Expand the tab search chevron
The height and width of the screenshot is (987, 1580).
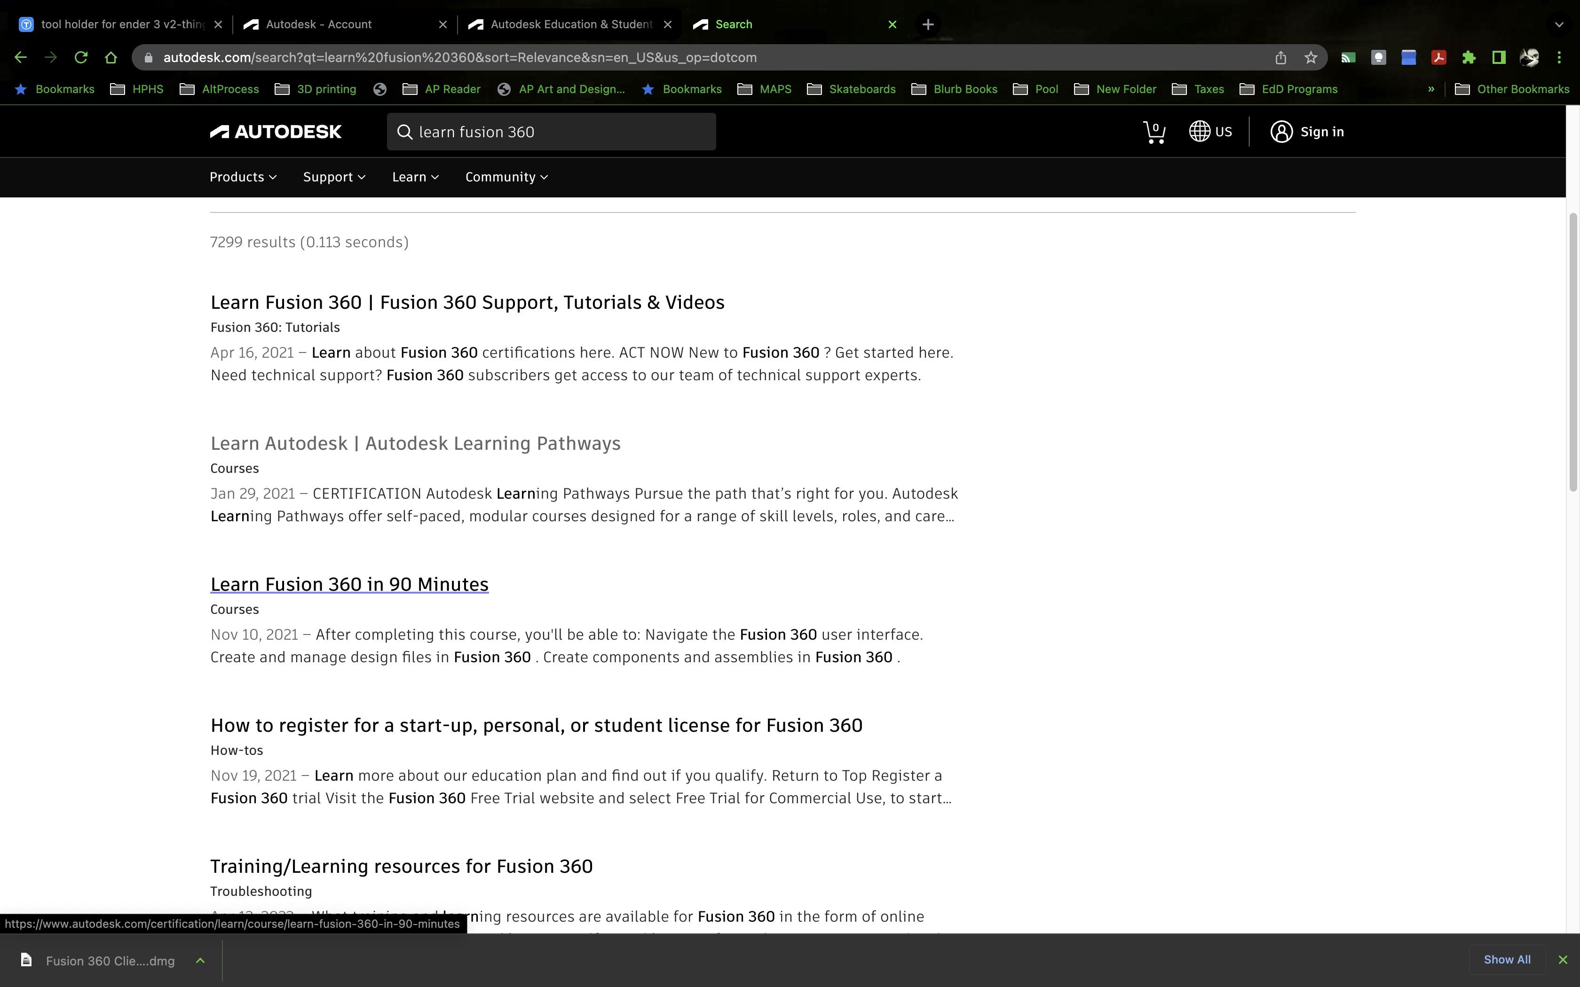coord(1559,24)
